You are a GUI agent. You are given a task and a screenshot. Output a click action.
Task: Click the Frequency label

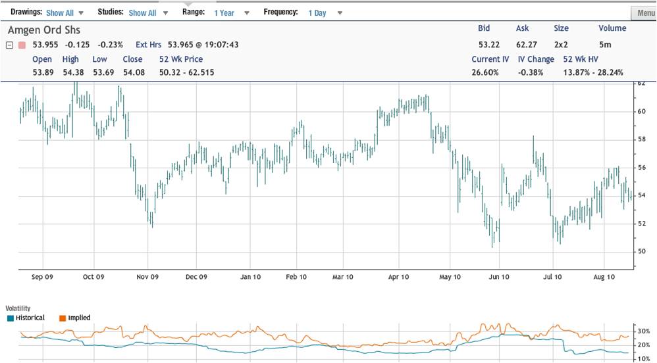point(280,12)
